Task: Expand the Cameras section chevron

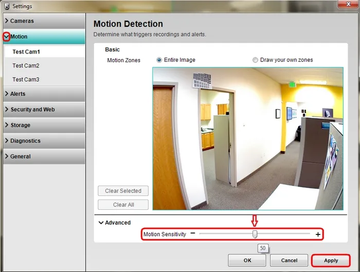Action: [x=7, y=21]
